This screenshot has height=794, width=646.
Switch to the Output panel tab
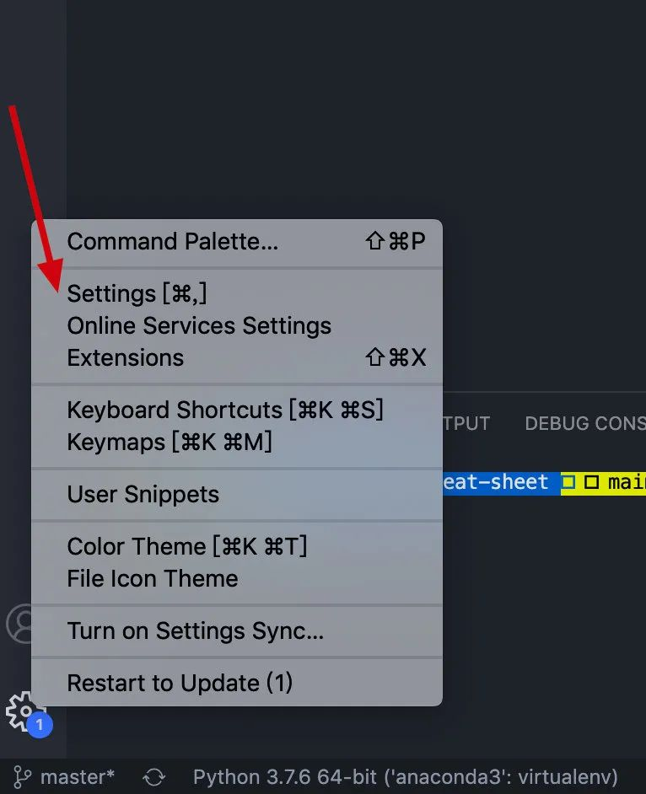(x=466, y=423)
